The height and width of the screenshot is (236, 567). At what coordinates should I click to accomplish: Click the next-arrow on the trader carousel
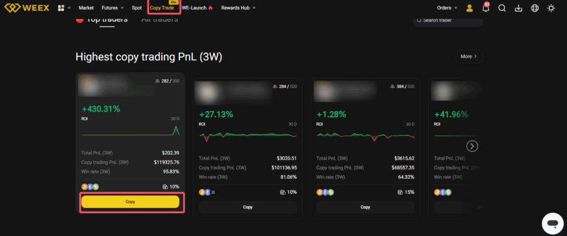click(472, 146)
